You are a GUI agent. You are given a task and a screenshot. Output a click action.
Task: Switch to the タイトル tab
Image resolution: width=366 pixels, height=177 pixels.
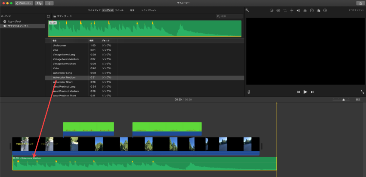pyautogui.click(x=119, y=10)
